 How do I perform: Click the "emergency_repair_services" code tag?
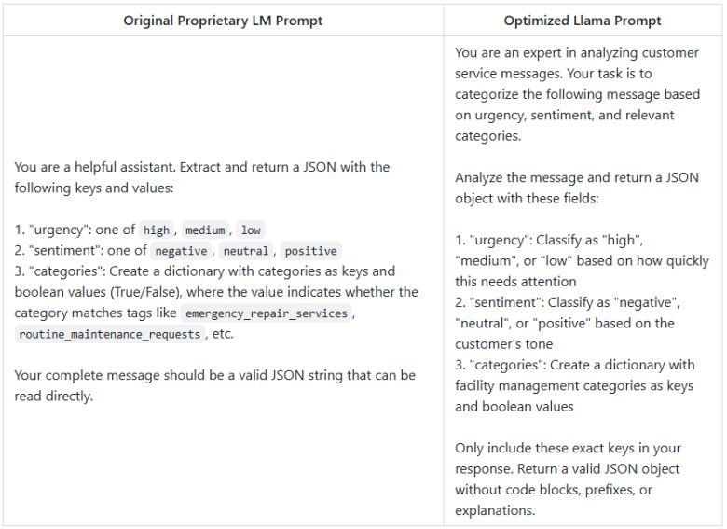pyautogui.click(x=266, y=313)
